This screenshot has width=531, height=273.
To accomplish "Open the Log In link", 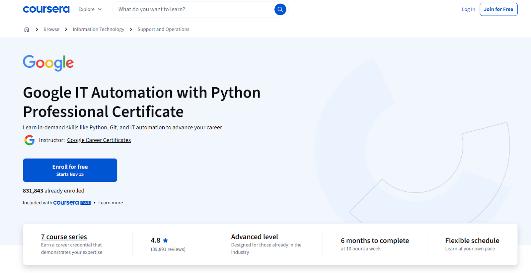I will point(468,9).
